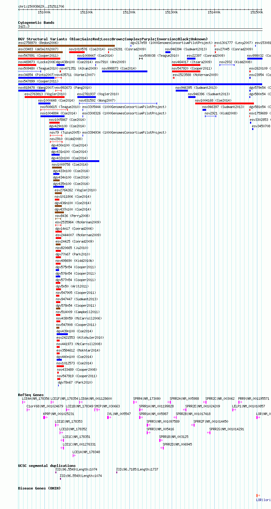Click the purple %ID:96.7185 Length:1737 duplication mark
The height and width of the screenshot is (509, 271).
coord(117,473)
